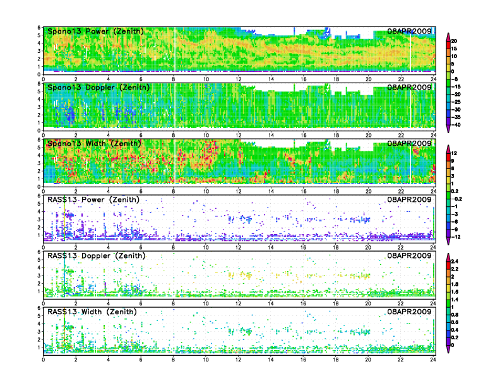Click 08APR2009 date in Spano13 Width panel
This screenshot has height=386, width=500.
coord(409,143)
